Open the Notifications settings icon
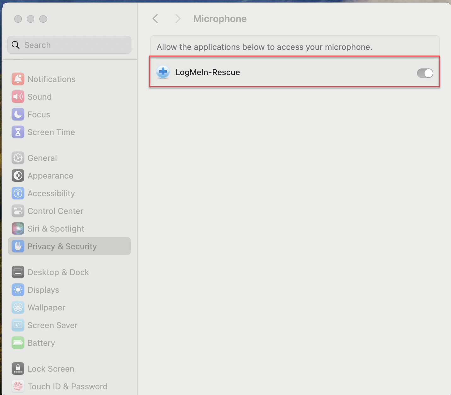451x395 pixels. click(18, 79)
